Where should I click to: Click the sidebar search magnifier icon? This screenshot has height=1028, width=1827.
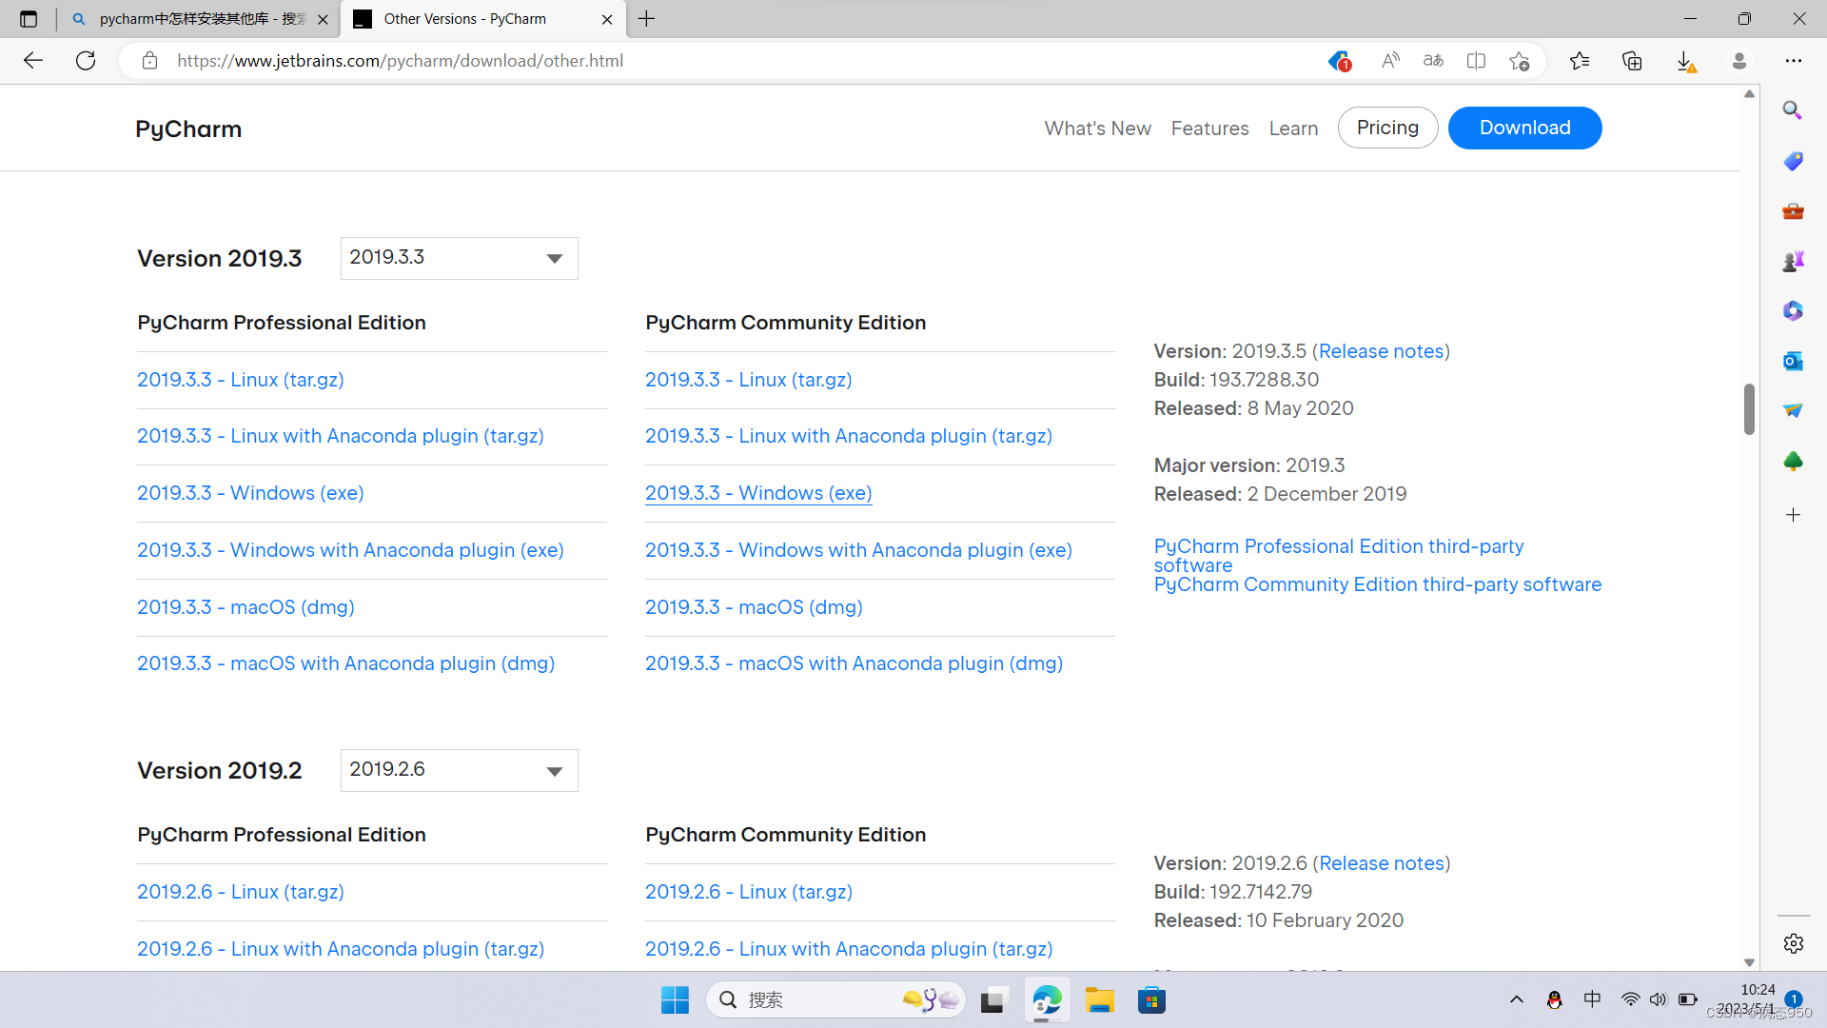pyautogui.click(x=1793, y=110)
